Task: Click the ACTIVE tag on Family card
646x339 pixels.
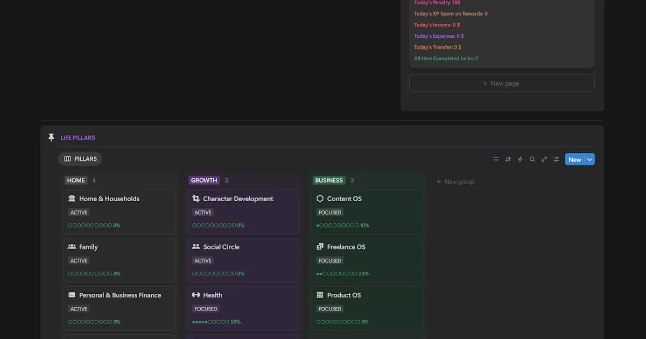Action: point(79,260)
